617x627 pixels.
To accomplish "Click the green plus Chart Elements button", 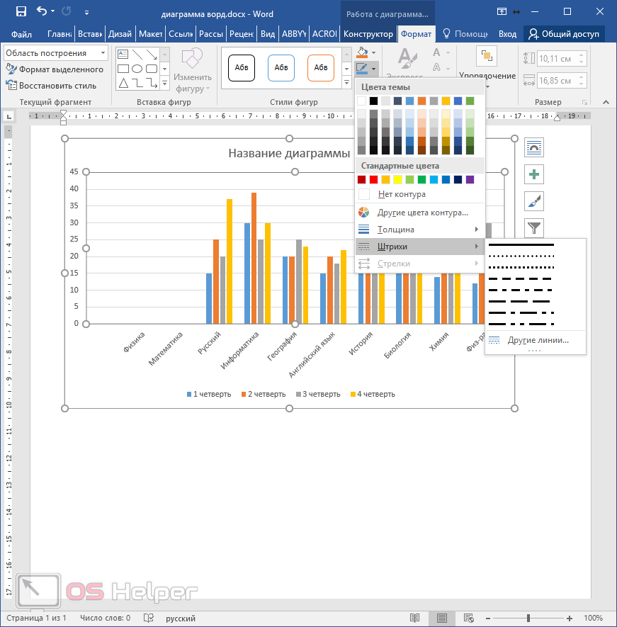I will click(534, 174).
